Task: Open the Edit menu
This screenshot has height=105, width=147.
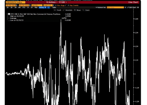Action: point(63,2)
